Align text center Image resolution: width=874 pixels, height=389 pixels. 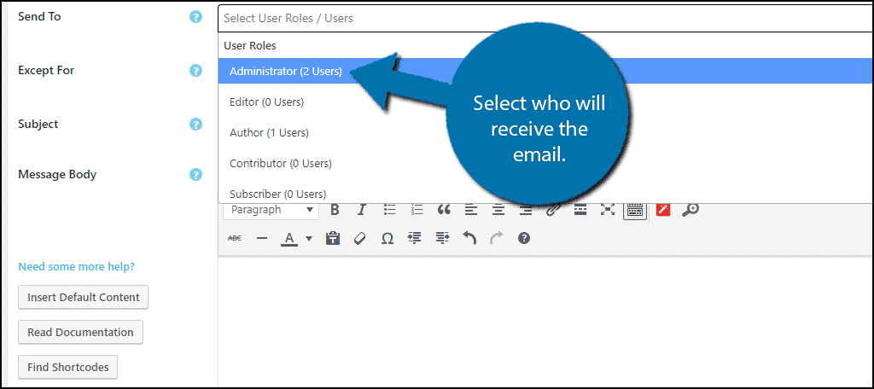click(x=498, y=210)
